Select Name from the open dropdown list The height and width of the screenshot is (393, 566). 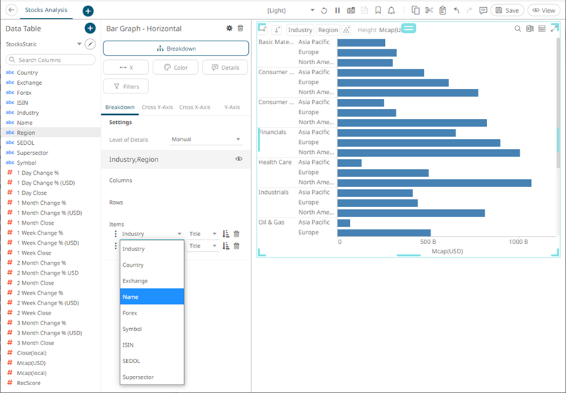coord(152,297)
